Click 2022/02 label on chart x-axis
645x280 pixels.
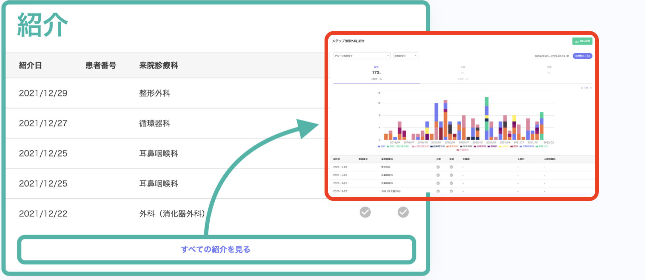tap(549, 143)
